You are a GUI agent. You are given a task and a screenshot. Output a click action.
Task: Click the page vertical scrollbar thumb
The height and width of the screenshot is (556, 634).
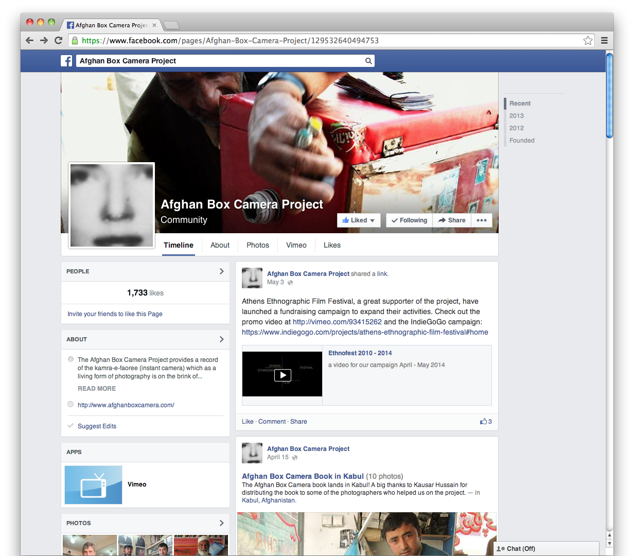[609, 95]
